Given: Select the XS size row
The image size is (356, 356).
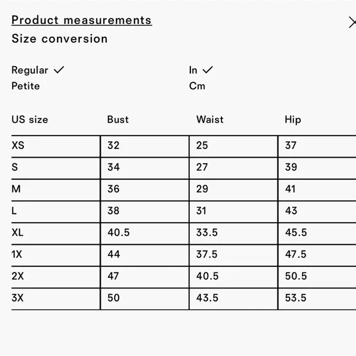Looking at the screenshot, I should 184,147.
